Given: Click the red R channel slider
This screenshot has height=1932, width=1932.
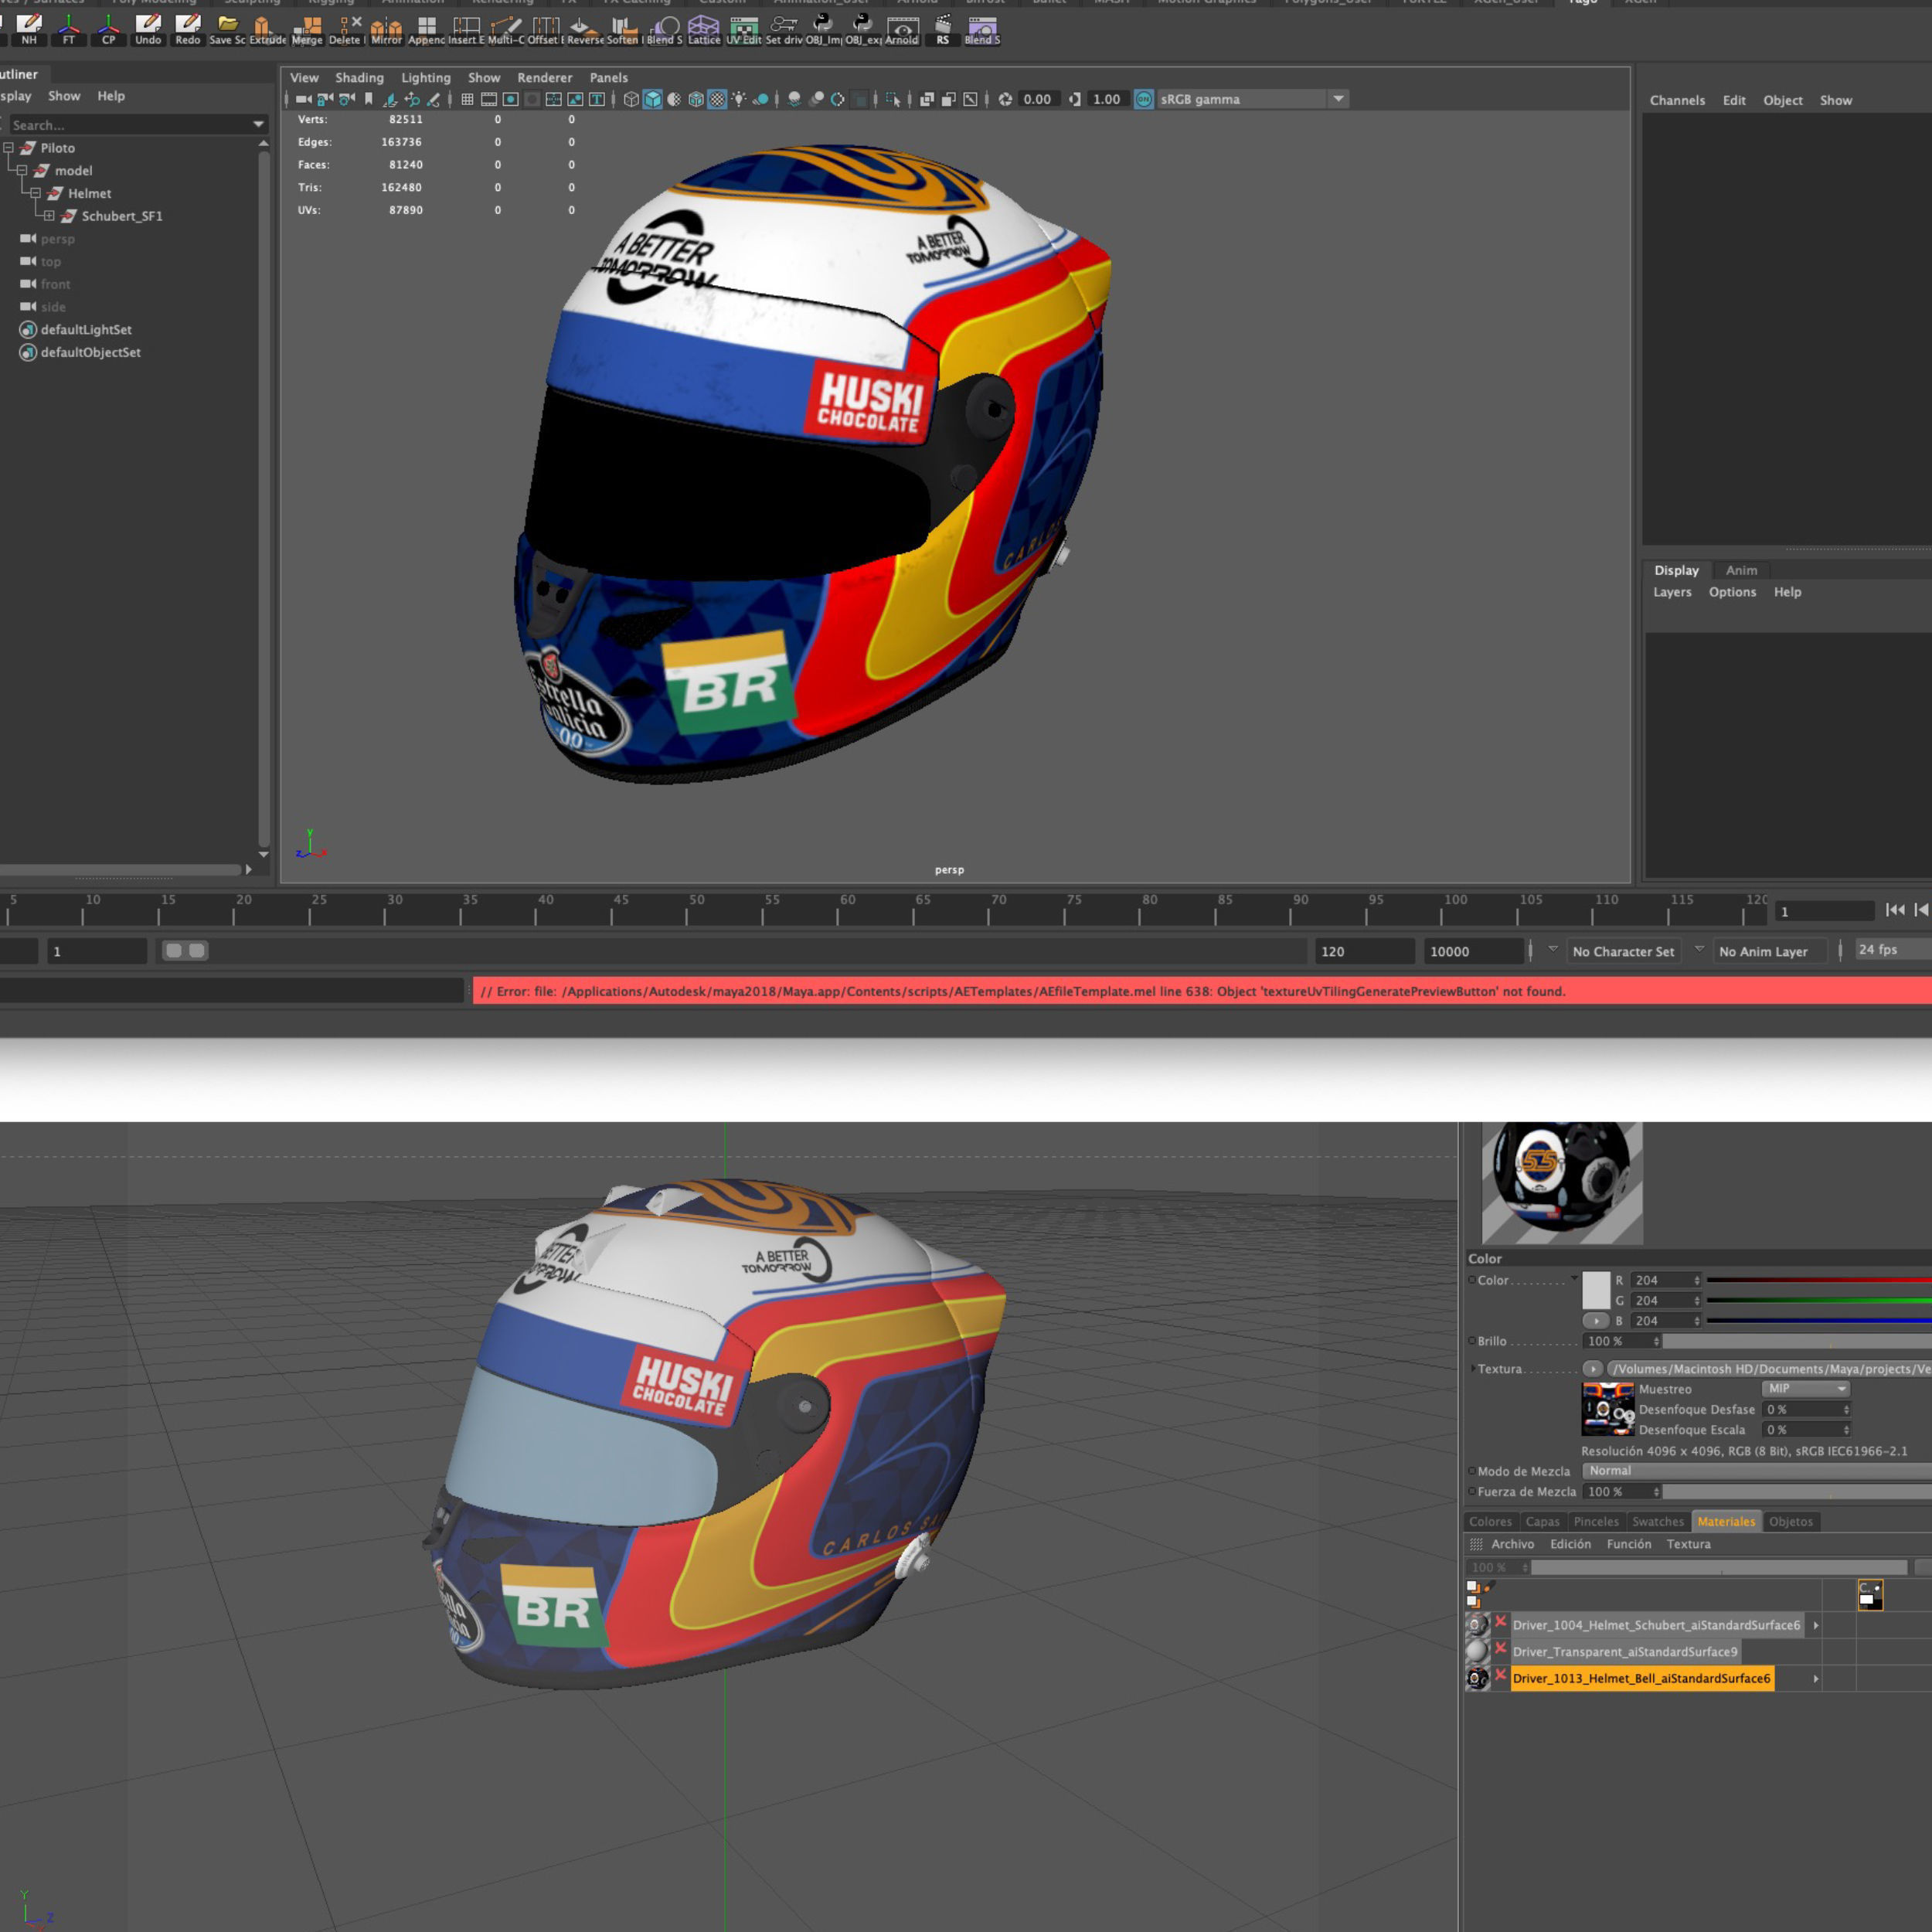Looking at the screenshot, I should pyautogui.click(x=1819, y=1280).
